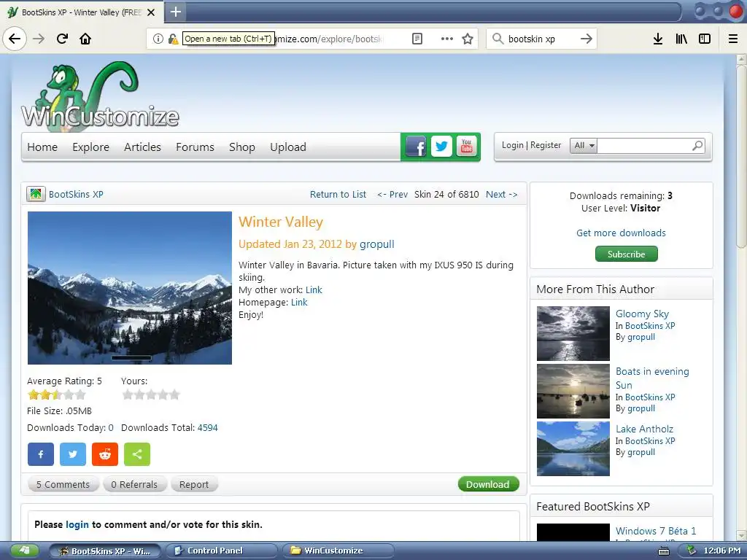Click Return to List link

[x=338, y=194]
